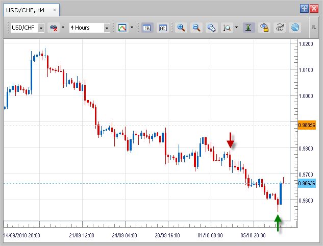323x246 pixels.
Task: Click the red X window button
Action: (x=314, y=9)
